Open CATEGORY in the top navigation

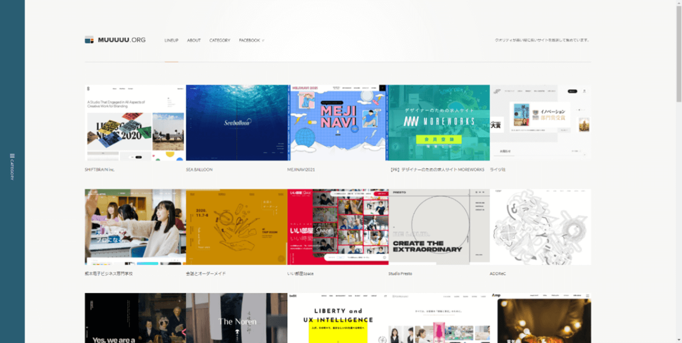point(220,40)
